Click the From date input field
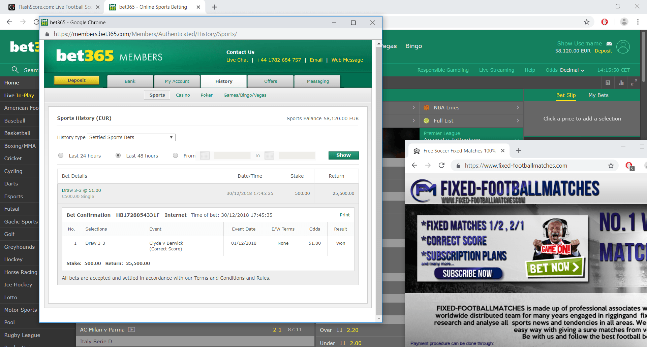Screen dimensions: 647x347 (x=232, y=155)
